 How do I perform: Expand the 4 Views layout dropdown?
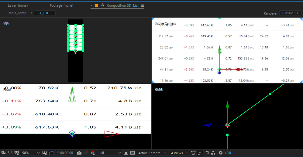tap(180, 153)
